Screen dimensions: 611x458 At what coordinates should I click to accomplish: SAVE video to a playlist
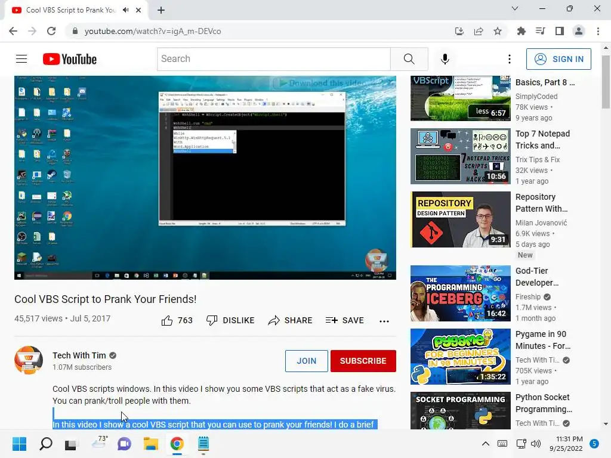[345, 320]
